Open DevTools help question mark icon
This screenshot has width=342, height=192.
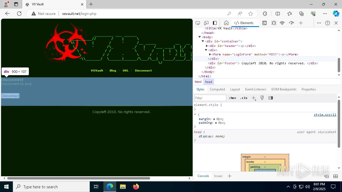coord(328,23)
